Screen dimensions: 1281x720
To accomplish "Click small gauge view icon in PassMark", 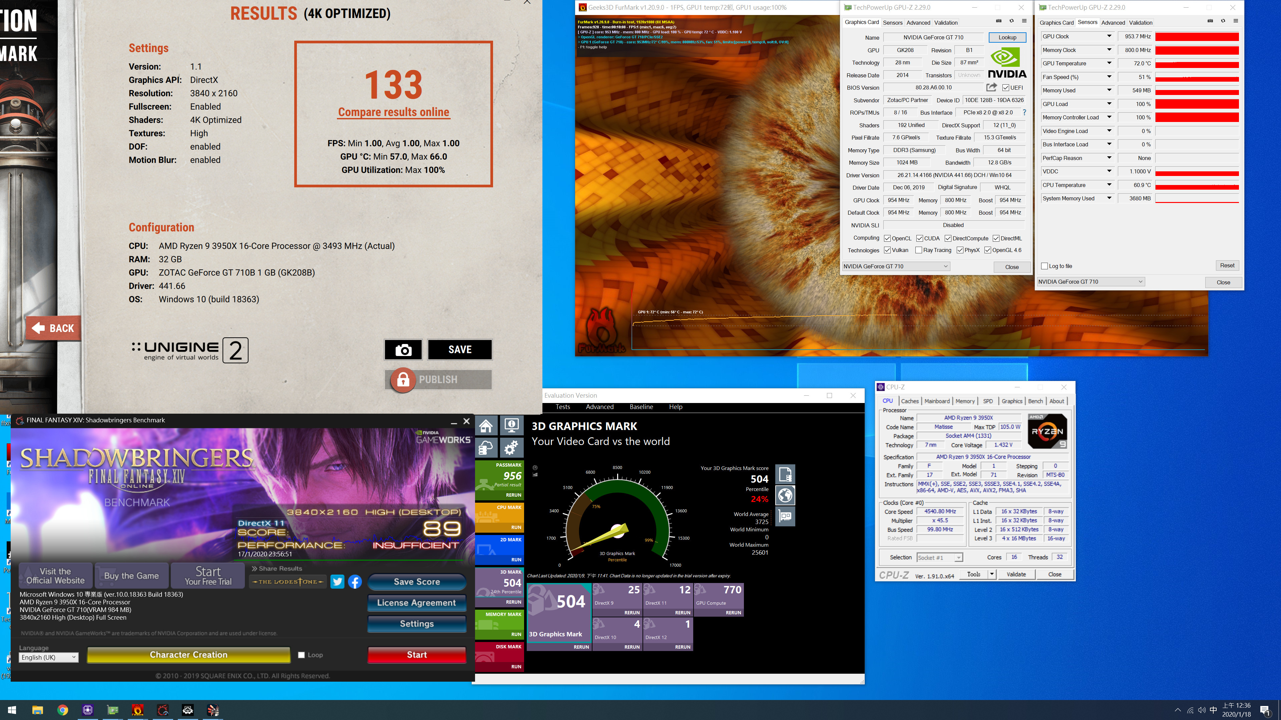I will click(x=535, y=468).
